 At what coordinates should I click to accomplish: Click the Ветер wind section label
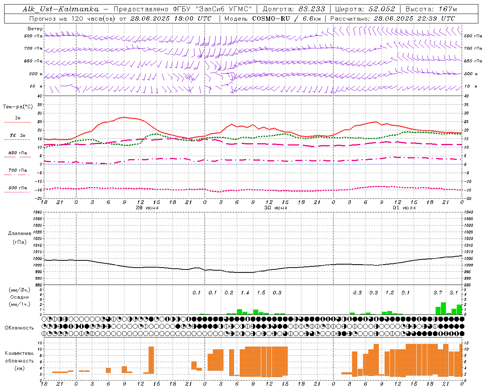[x=35, y=29]
